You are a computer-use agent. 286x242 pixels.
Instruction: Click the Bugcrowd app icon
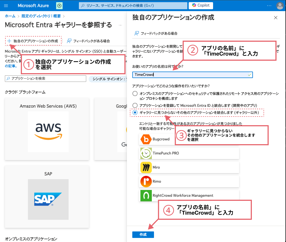coord(146,139)
